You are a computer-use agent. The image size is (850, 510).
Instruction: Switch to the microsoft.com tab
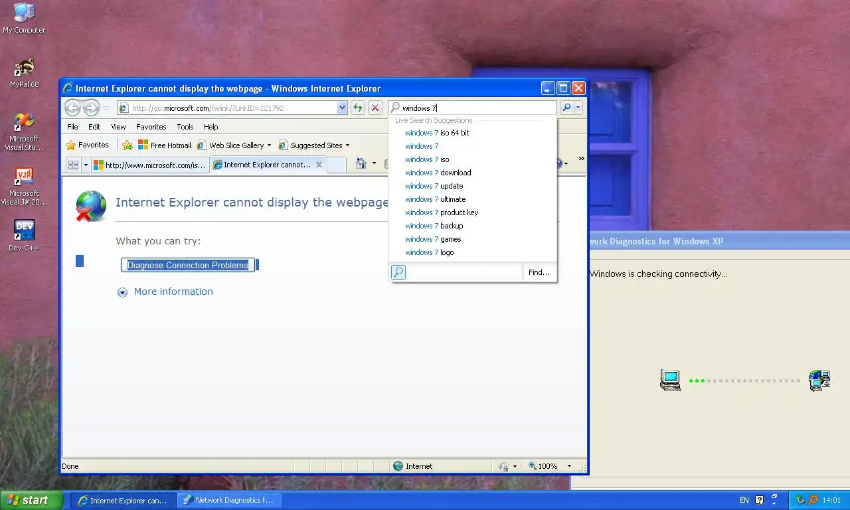click(150, 165)
